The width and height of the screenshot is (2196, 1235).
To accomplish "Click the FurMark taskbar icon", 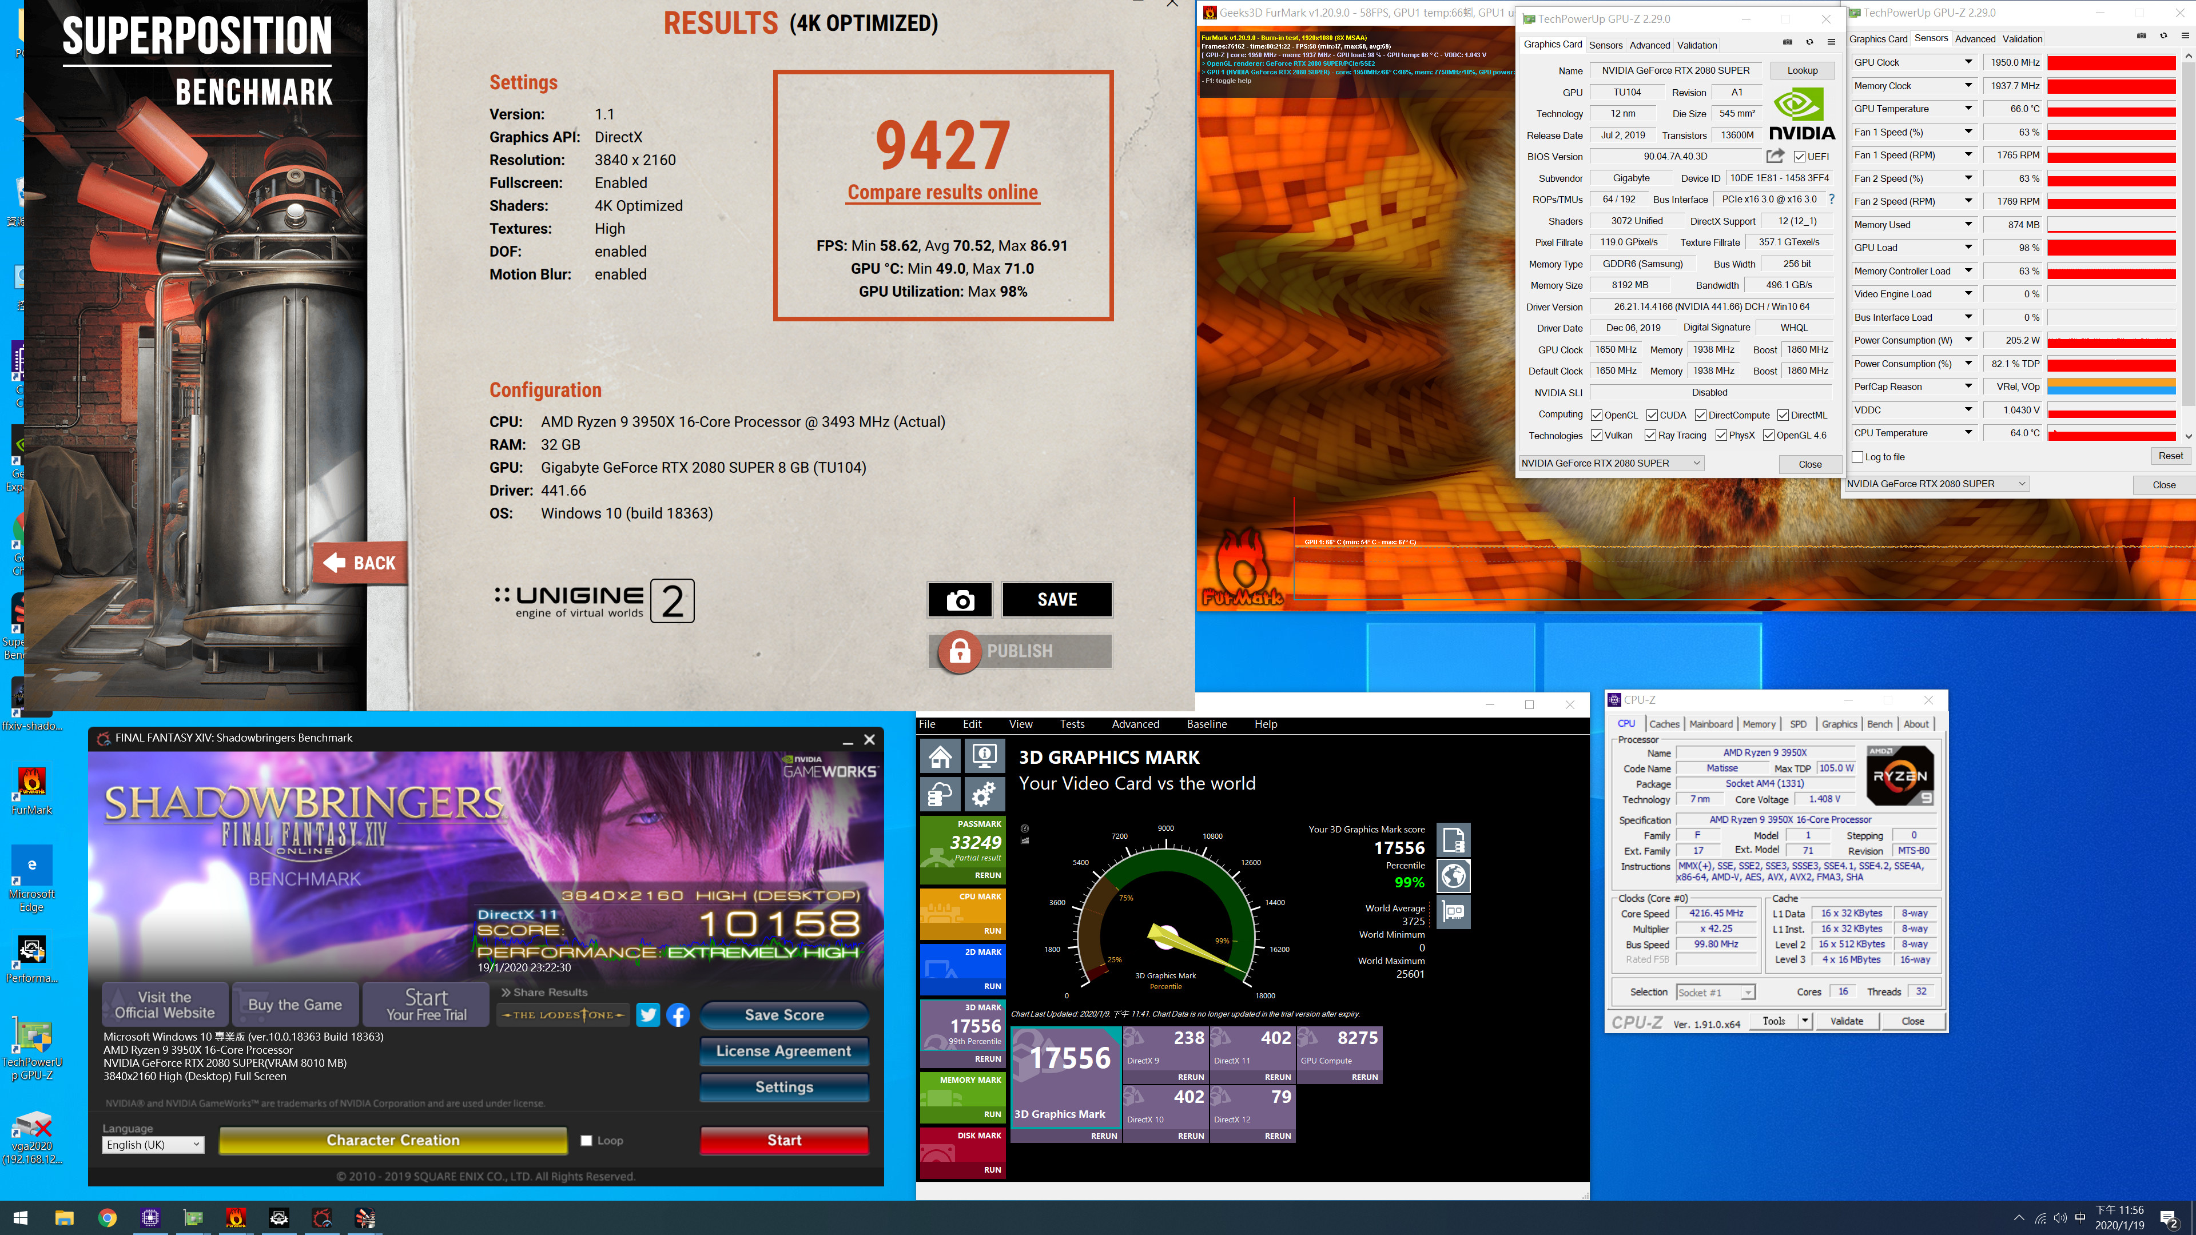I will [236, 1218].
